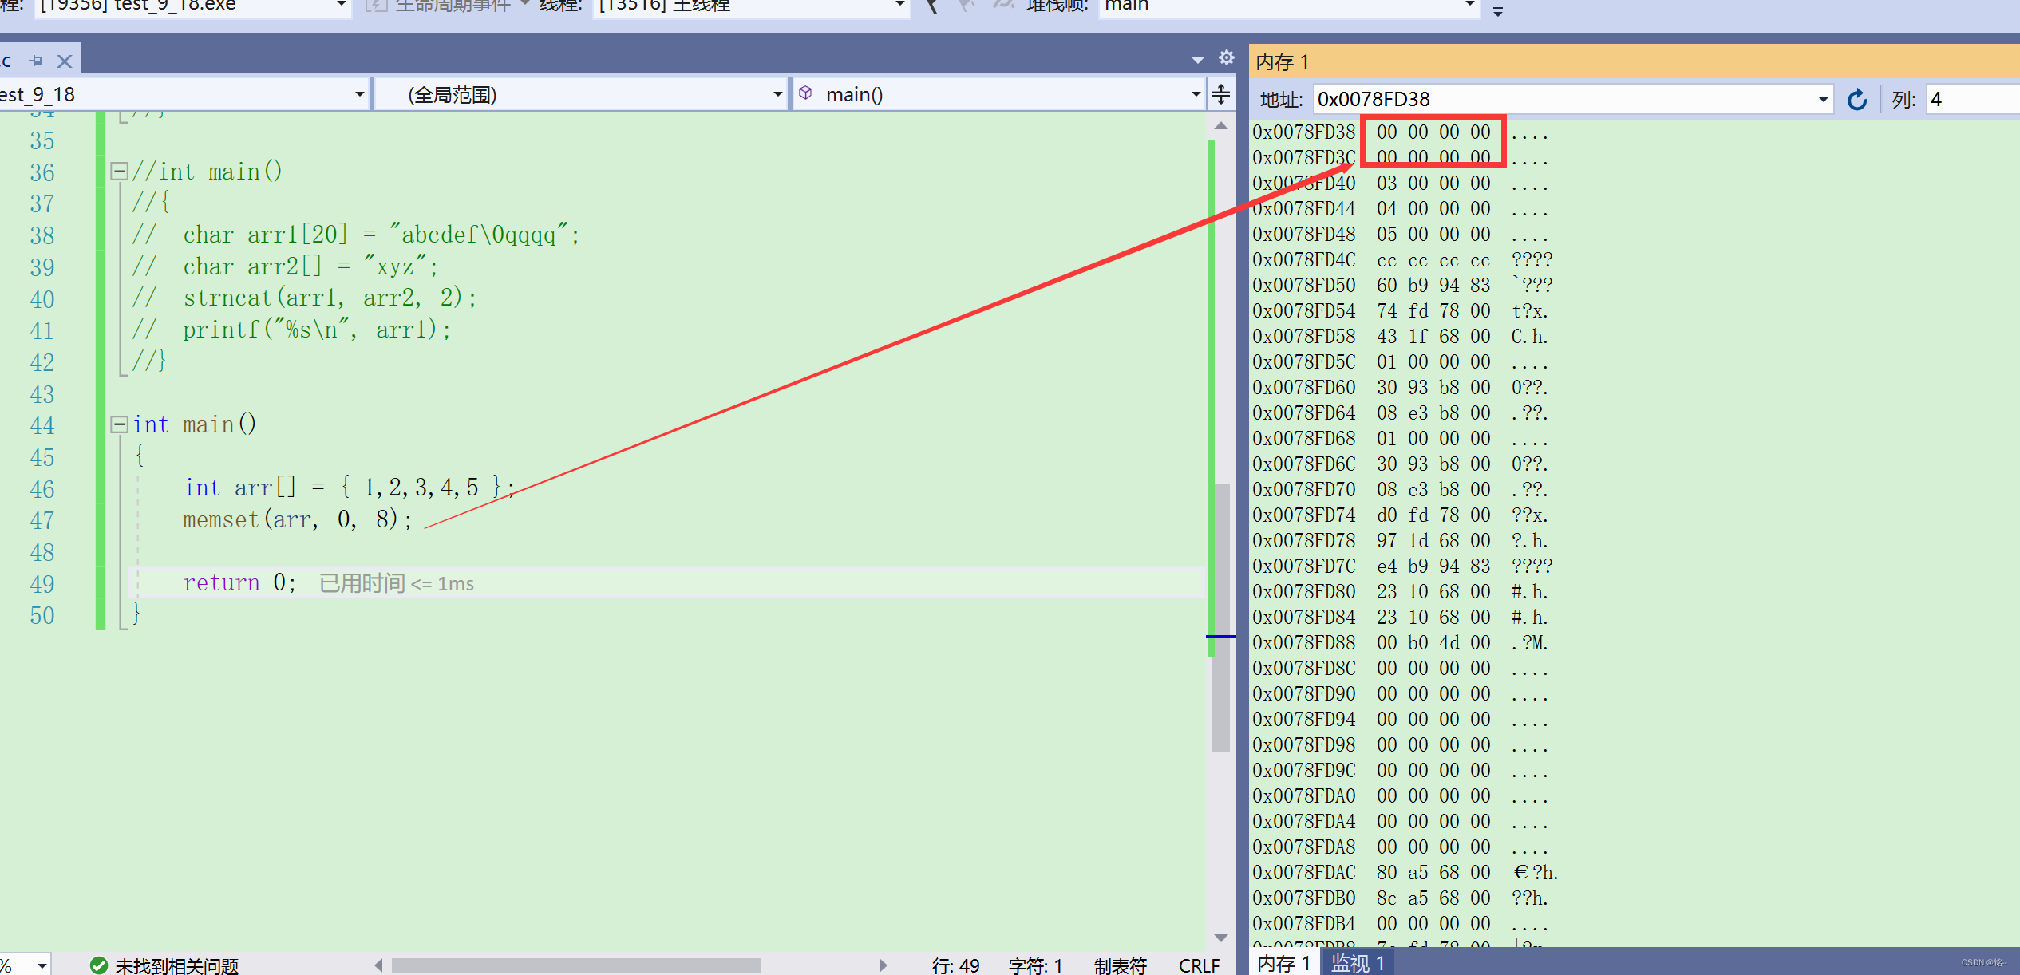Click the memset(arr, 0, 8) statement

pyautogui.click(x=298, y=519)
